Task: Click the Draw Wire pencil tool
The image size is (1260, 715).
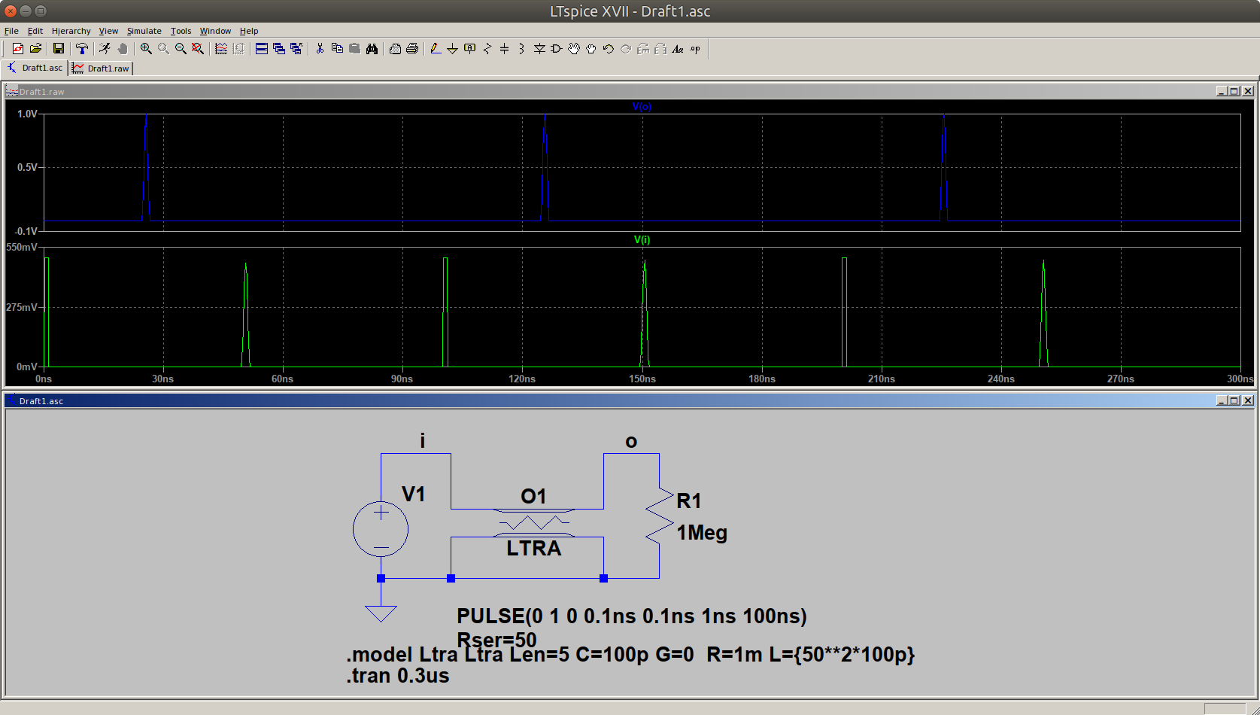Action: point(435,49)
